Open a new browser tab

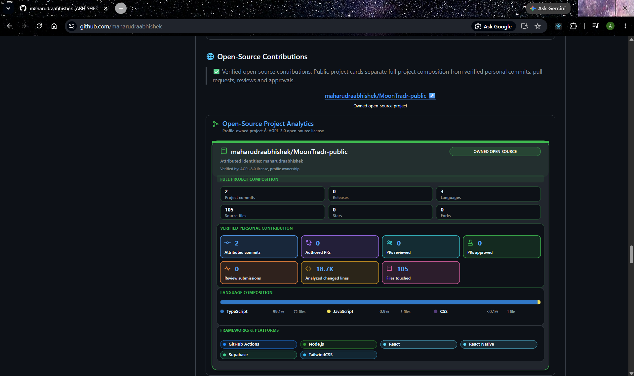[x=121, y=8]
